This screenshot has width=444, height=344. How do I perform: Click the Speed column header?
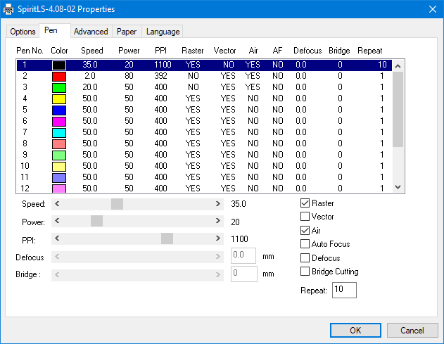coord(92,51)
